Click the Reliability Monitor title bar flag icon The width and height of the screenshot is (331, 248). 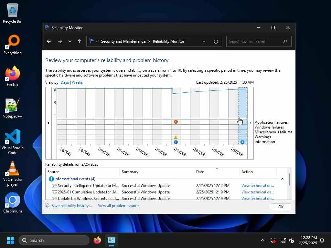click(47, 27)
